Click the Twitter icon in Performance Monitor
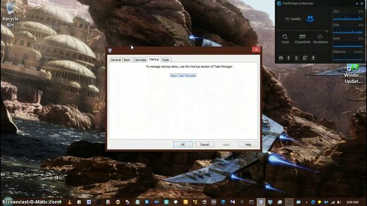367x206 pixels. point(296,58)
